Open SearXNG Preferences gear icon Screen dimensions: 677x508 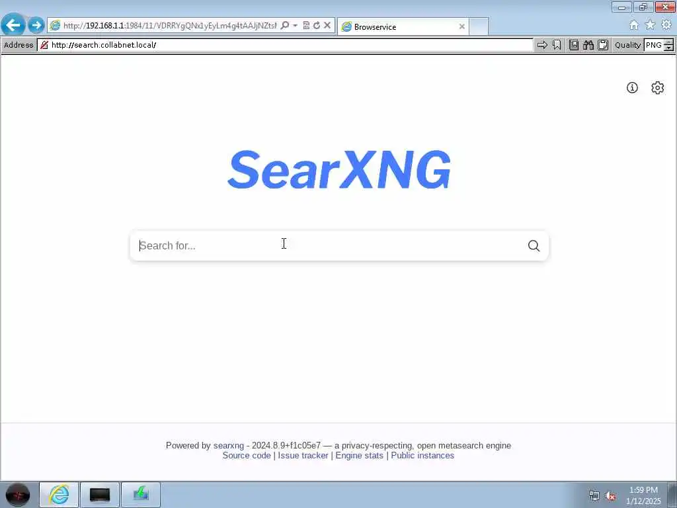click(x=657, y=88)
